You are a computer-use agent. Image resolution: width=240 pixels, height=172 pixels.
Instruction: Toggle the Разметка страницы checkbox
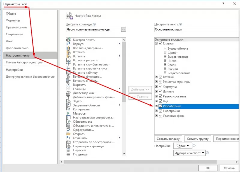tap(160, 82)
